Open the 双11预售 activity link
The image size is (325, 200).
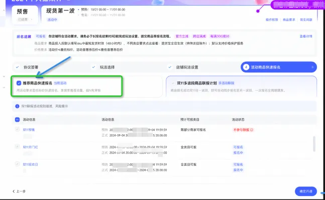pyautogui.click(x=29, y=130)
